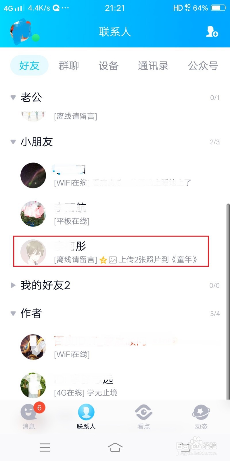Click the photo icon before 上传2张照片
Viewport: 230px width, 461px height.
coord(113,260)
